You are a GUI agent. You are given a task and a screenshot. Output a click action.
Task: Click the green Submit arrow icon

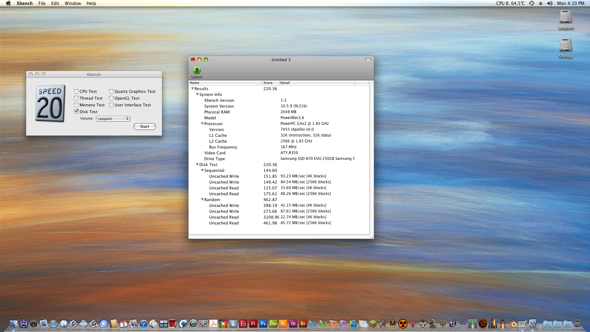point(197,70)
